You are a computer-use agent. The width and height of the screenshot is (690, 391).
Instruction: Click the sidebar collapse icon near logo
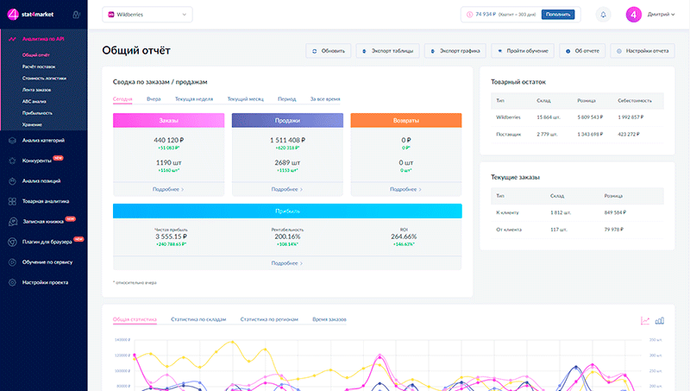(77, 15)
